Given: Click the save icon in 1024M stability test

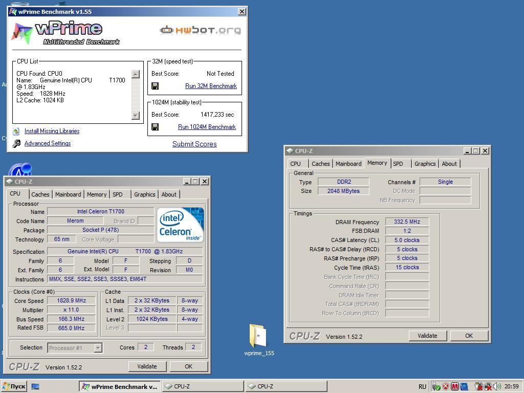Looking at the screenshot, I should 155,127.
